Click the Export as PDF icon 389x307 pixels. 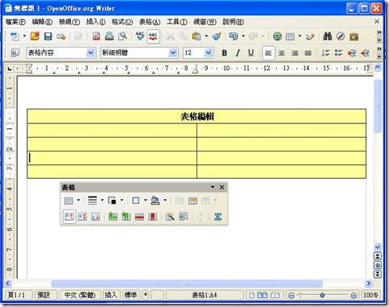coord(97,36)
